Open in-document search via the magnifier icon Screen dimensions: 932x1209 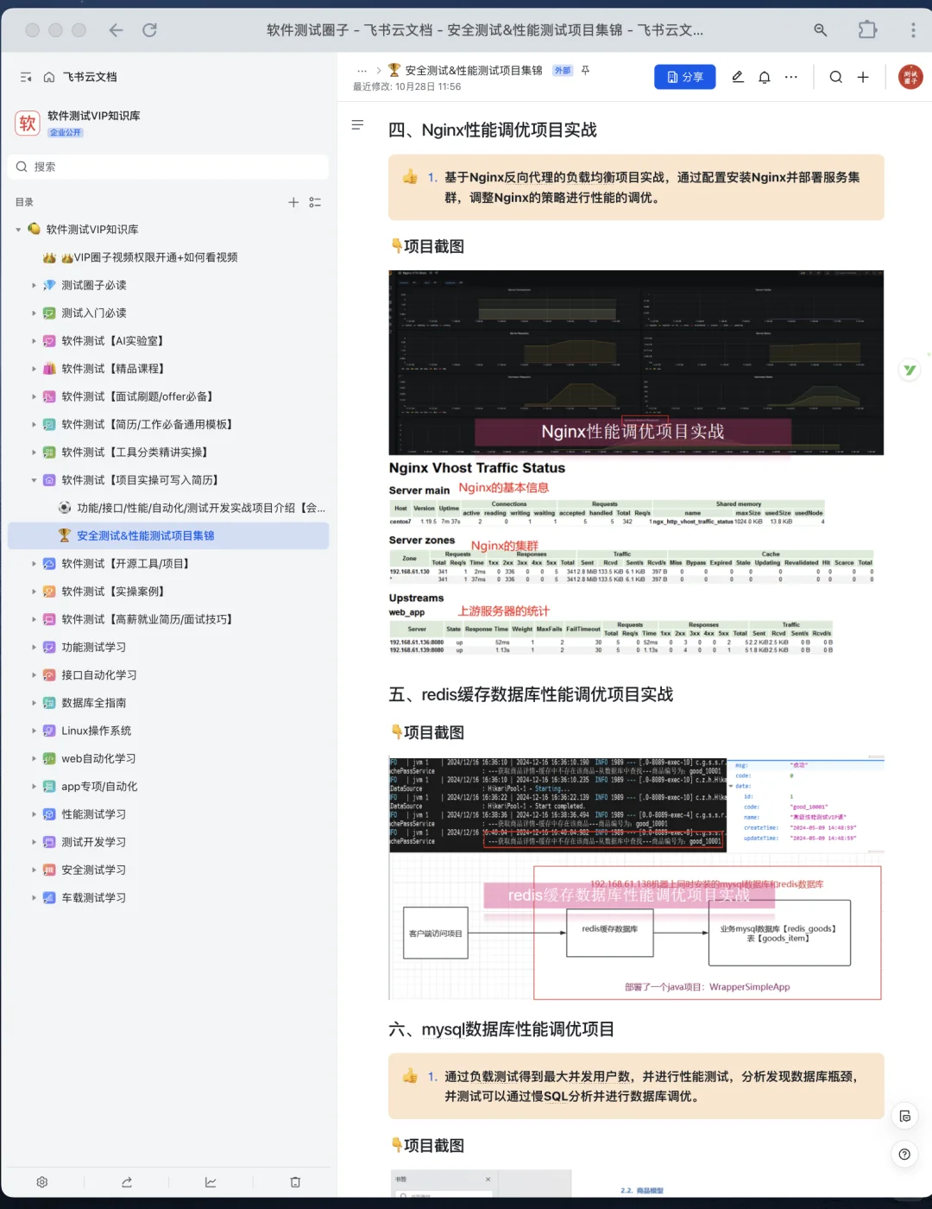(835, 77)
